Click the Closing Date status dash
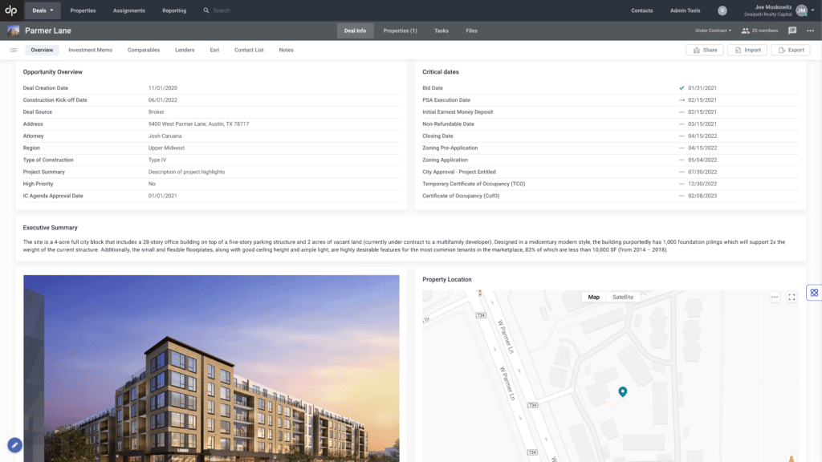 click(x=682, y=136)
